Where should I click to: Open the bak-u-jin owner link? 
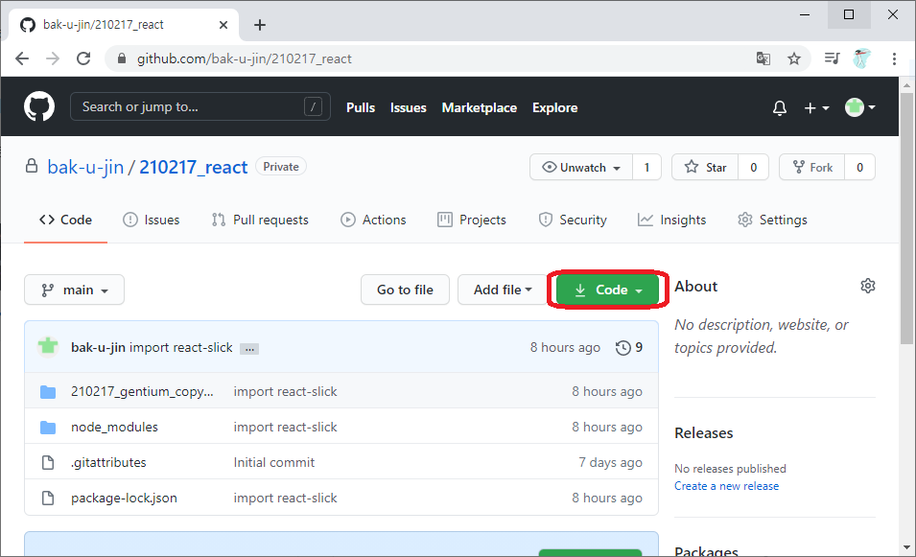[x=85, y=168]
